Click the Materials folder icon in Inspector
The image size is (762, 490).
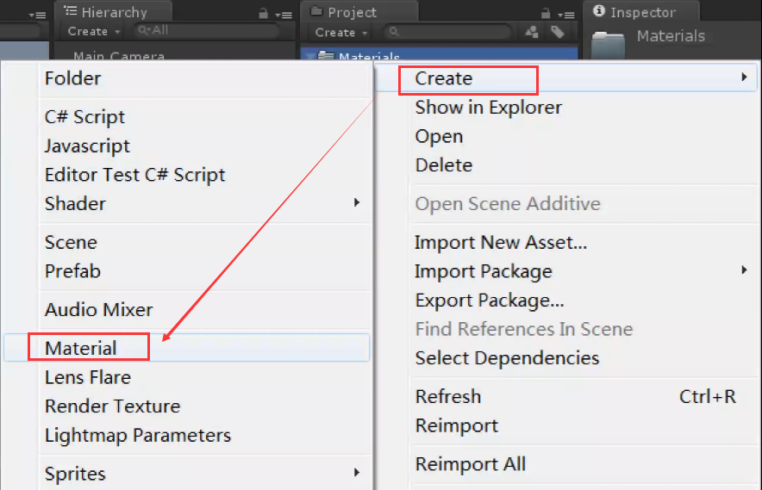608,45
